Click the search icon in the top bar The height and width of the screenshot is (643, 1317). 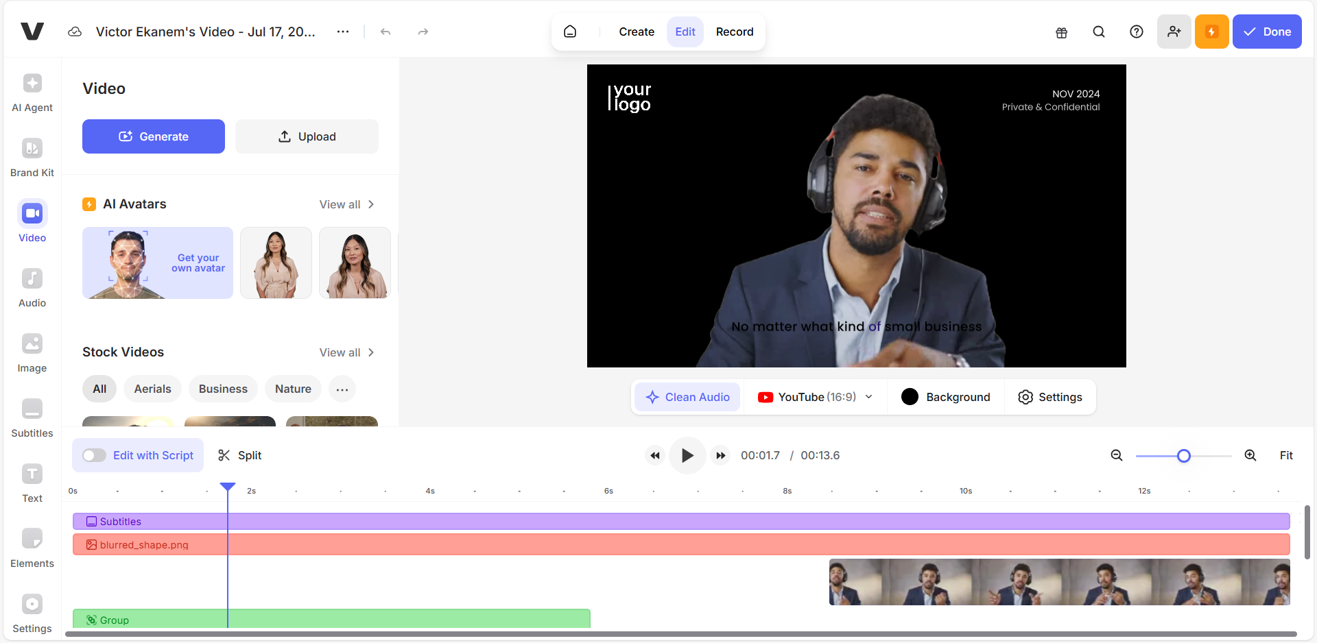click(1098, 32)
